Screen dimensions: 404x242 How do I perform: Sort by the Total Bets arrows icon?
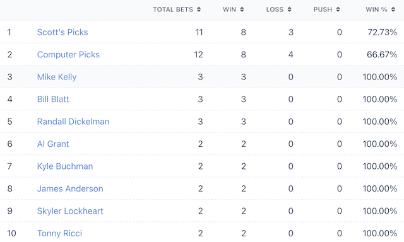pyautogui.click(x=199, y=9)
